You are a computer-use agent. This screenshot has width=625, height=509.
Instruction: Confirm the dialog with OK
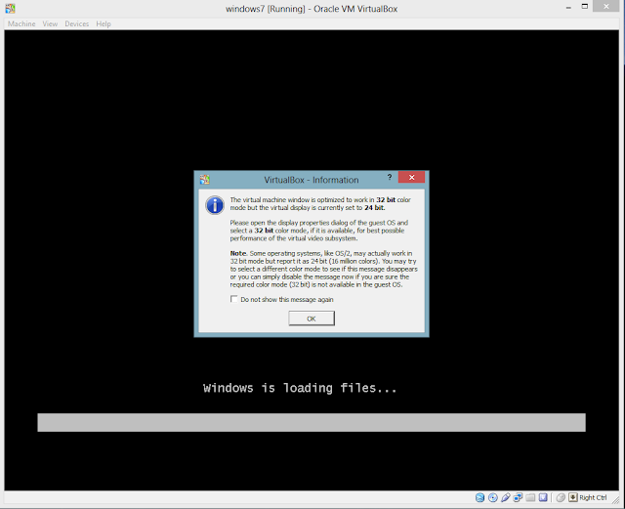tap(312, 318)
